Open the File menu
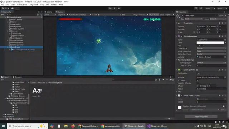 2,5
